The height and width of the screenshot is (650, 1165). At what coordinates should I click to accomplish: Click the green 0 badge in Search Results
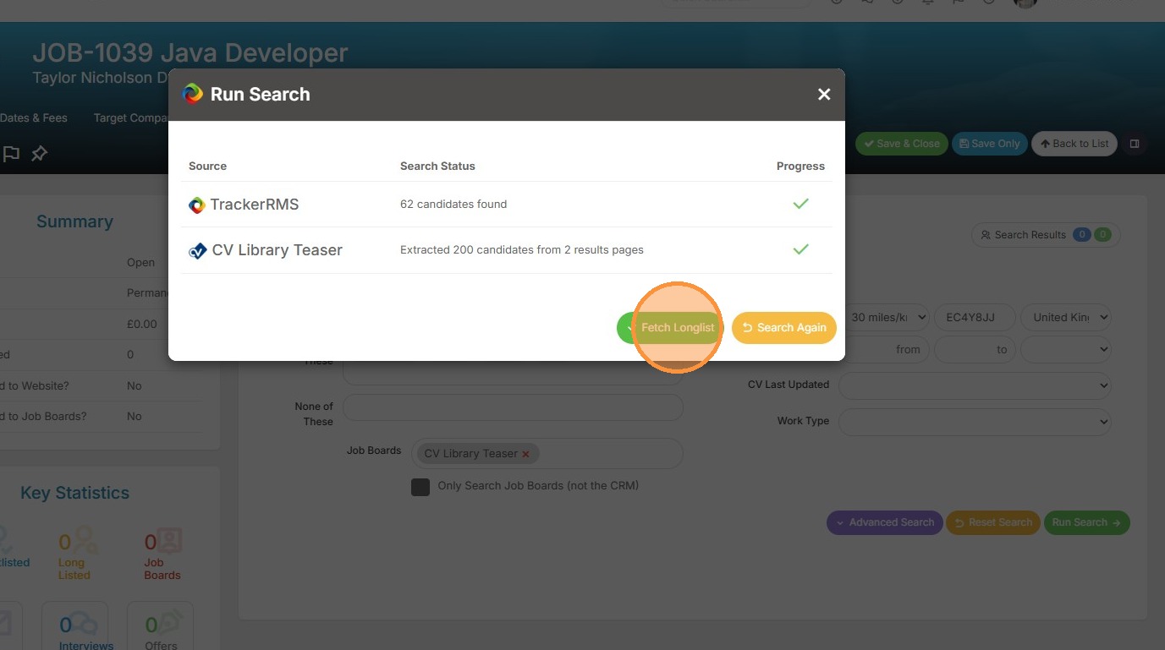pyautogui.click(x=1102, y=235)
